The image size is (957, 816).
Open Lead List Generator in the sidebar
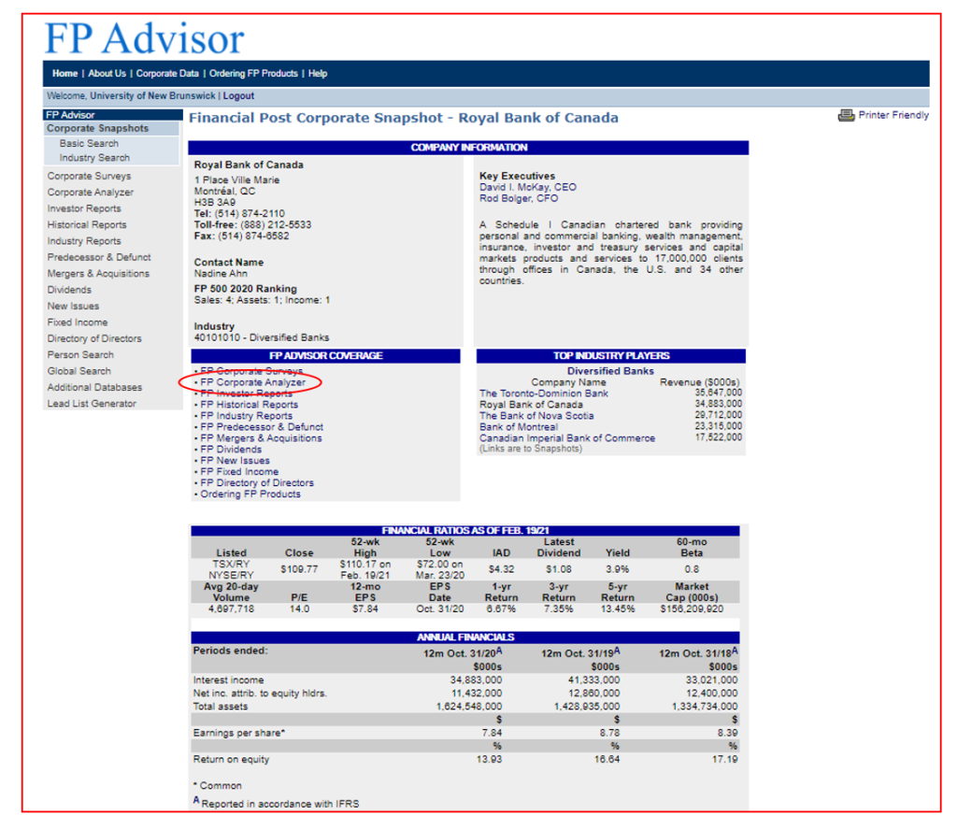pos(93,404)
